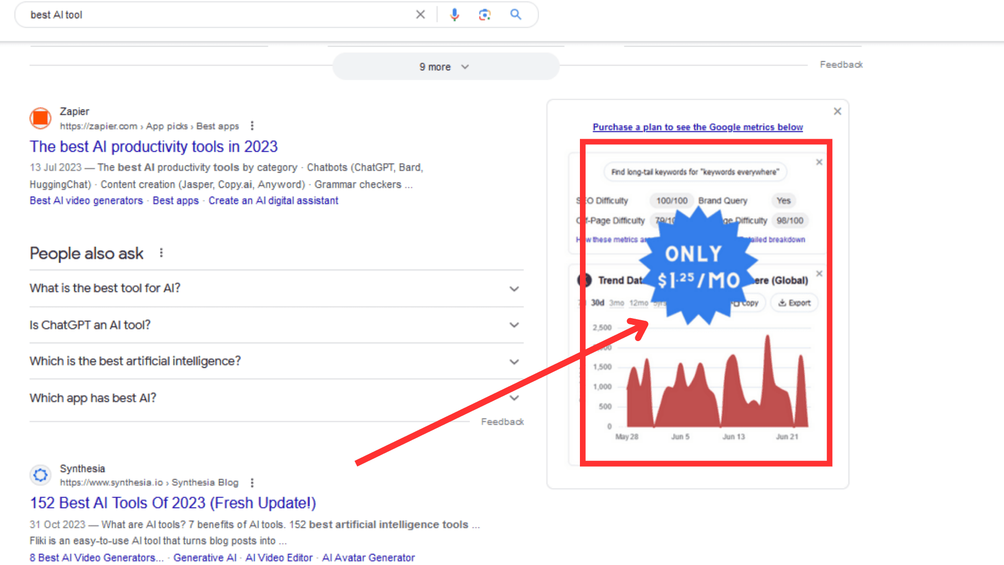Switch trend data range to 3mo

(617, 302)
